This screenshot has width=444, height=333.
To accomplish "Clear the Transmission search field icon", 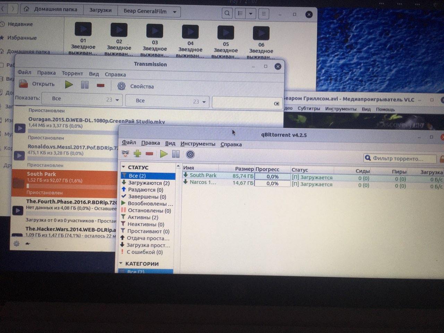I will point(276,103).
